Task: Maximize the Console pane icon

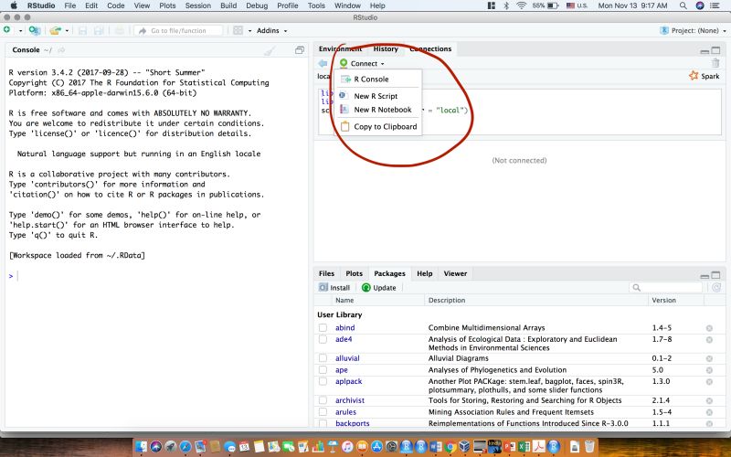Action: point(300,50)
